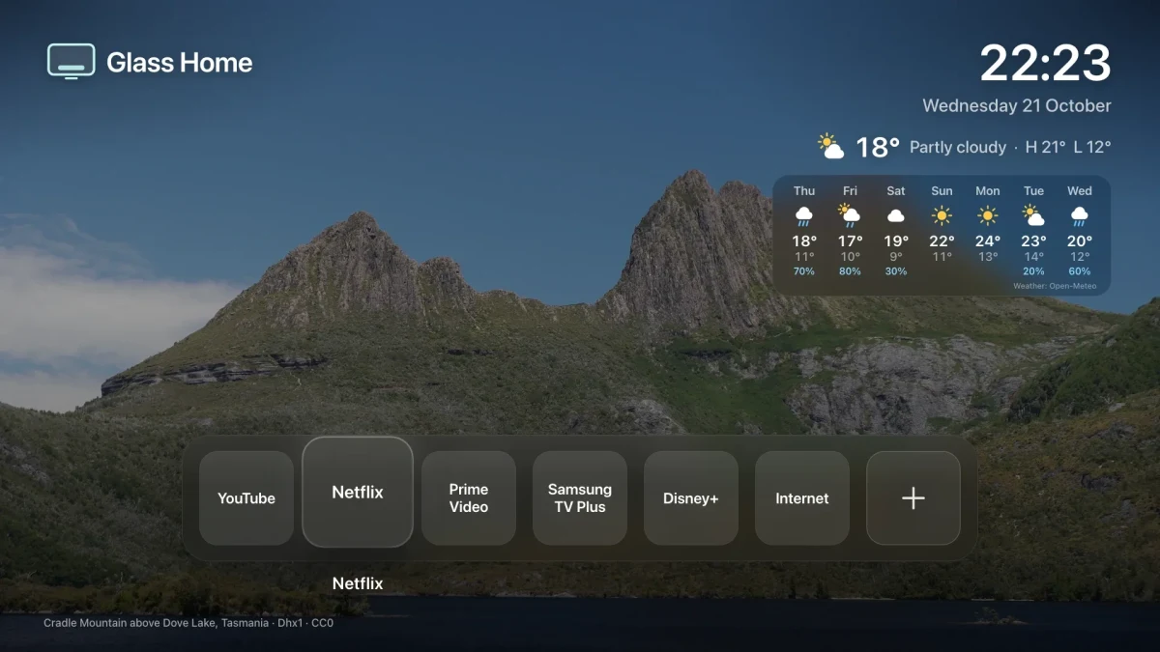
Task: Launch the Netflix app tile
Action: pos(358,492)
